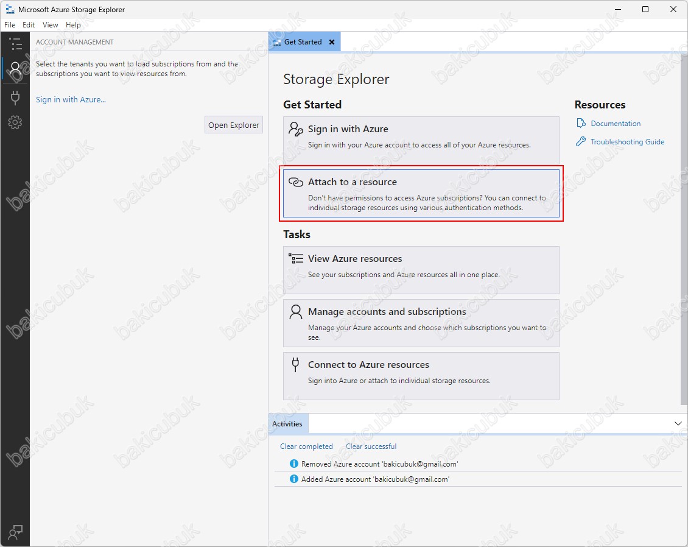
Task: Open the Documentation link
Action: (616, 124)
